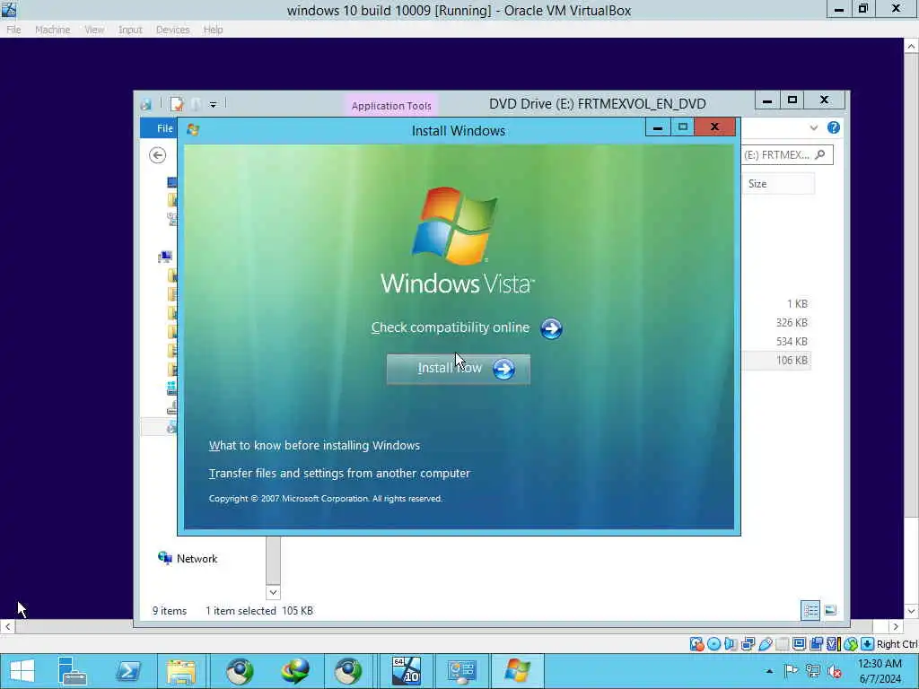
Task: Click VM view horizontal scroll left arrow
Action: click(x=7, y=627)
